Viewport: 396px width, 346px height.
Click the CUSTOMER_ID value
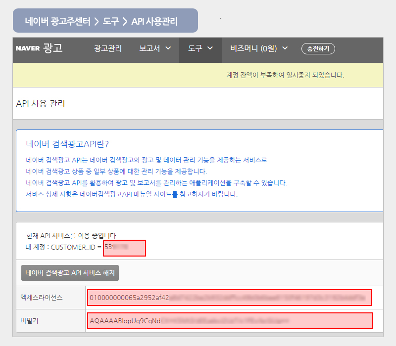pos(124,248)
